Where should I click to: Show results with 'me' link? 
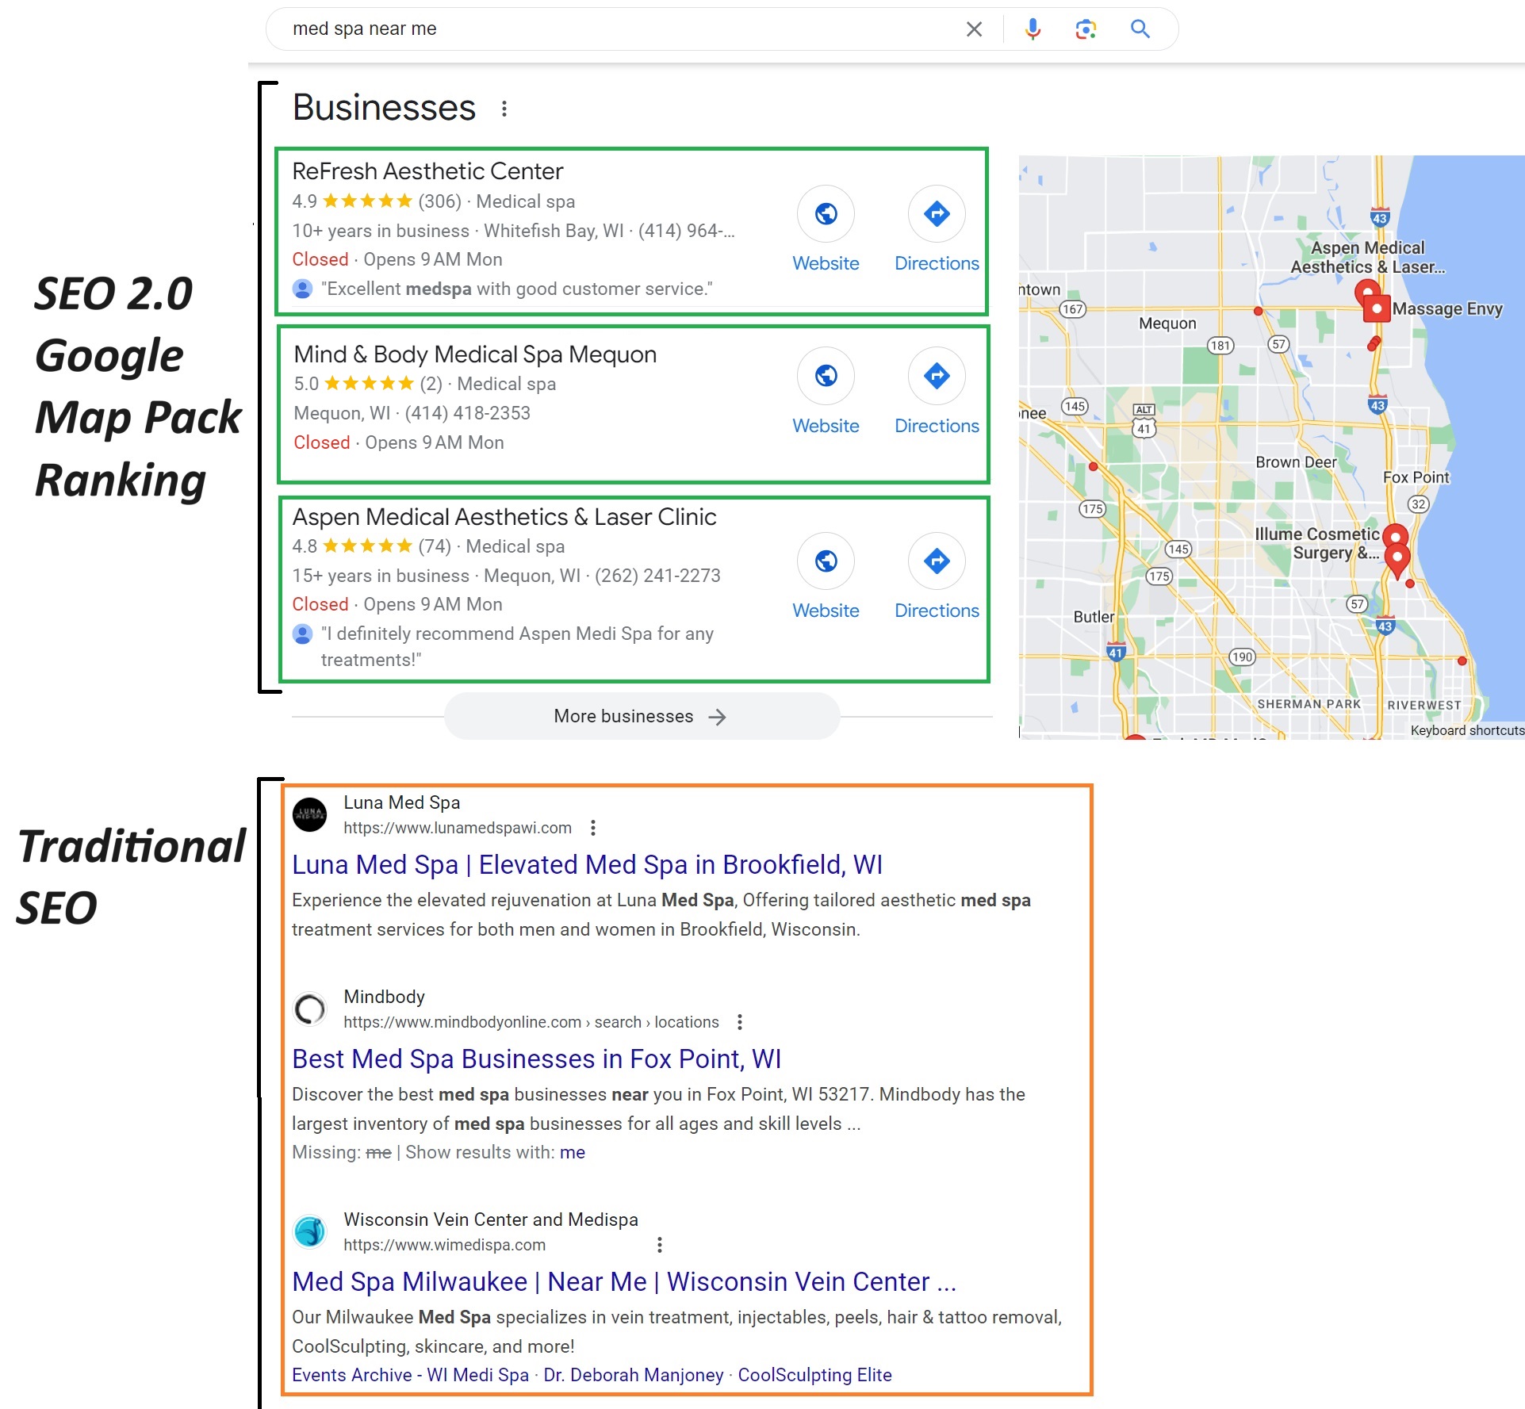tap(573, 1152)
